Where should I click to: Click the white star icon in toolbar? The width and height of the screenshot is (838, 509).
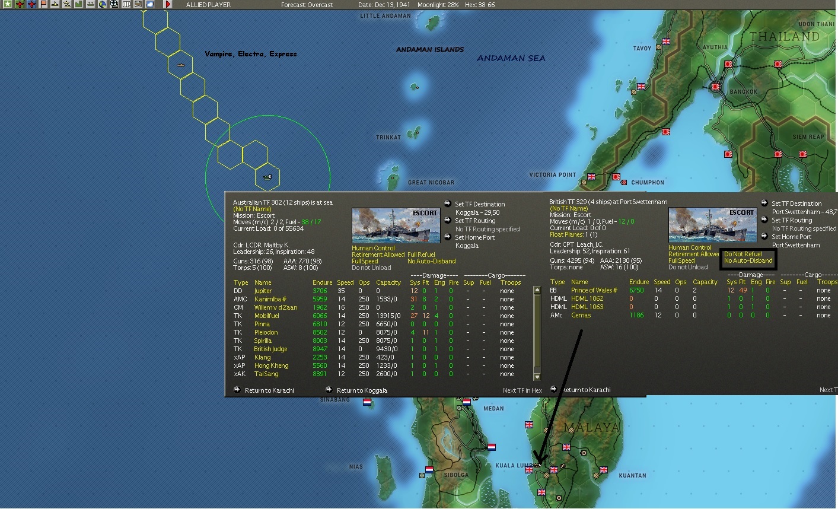[8, 4]
